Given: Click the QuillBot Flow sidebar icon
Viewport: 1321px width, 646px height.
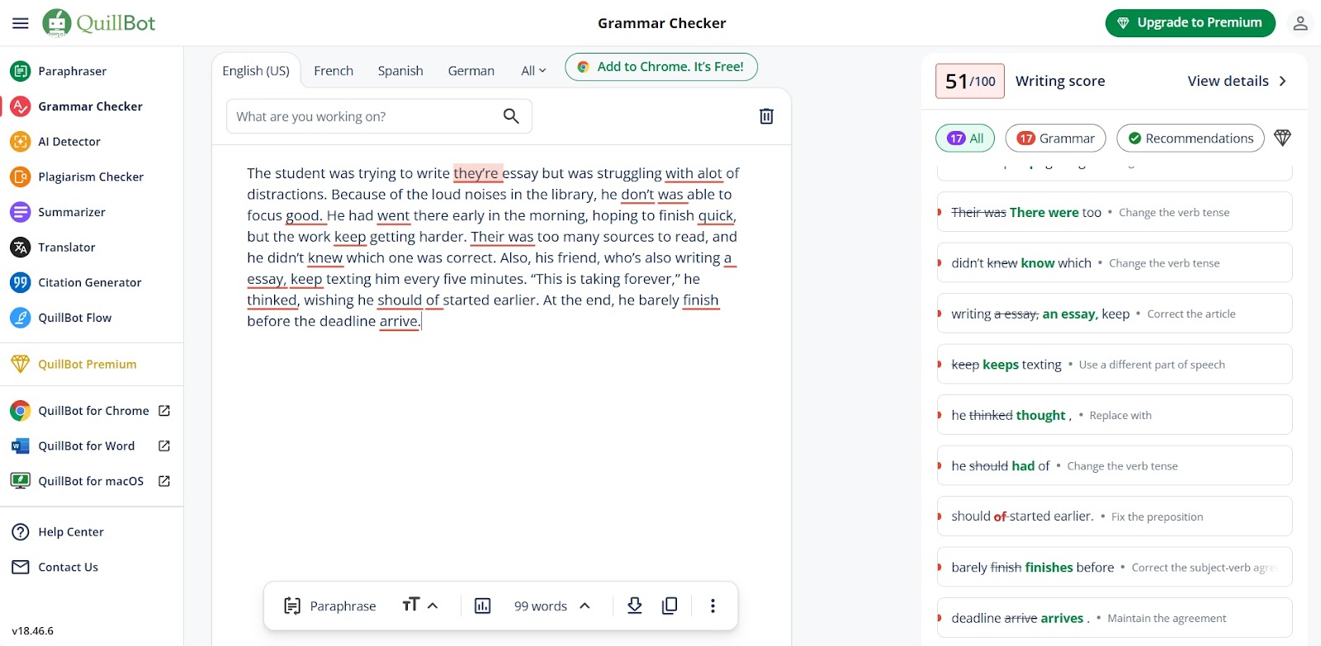Looking at the screenshot, I should coord(21,318).
